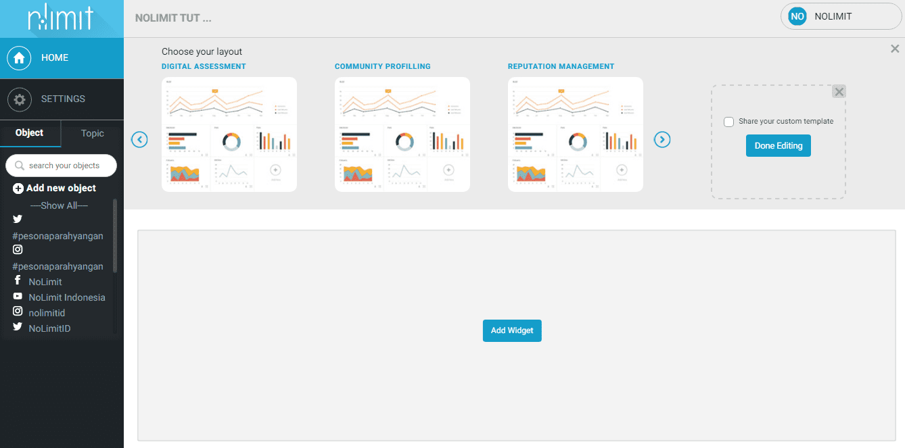Close the custom template box

pyautogui.click(x=839, y=92)
